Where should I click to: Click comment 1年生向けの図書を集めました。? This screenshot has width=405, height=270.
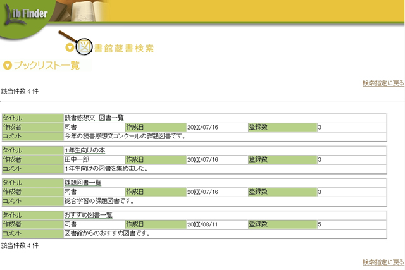tap(106, 168)
